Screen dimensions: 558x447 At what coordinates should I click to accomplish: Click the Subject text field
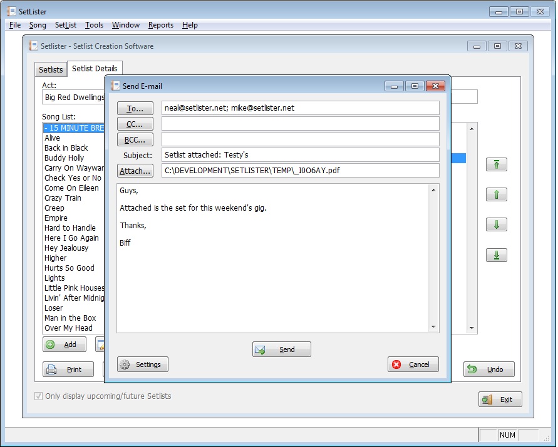click(x=300, y=155)
